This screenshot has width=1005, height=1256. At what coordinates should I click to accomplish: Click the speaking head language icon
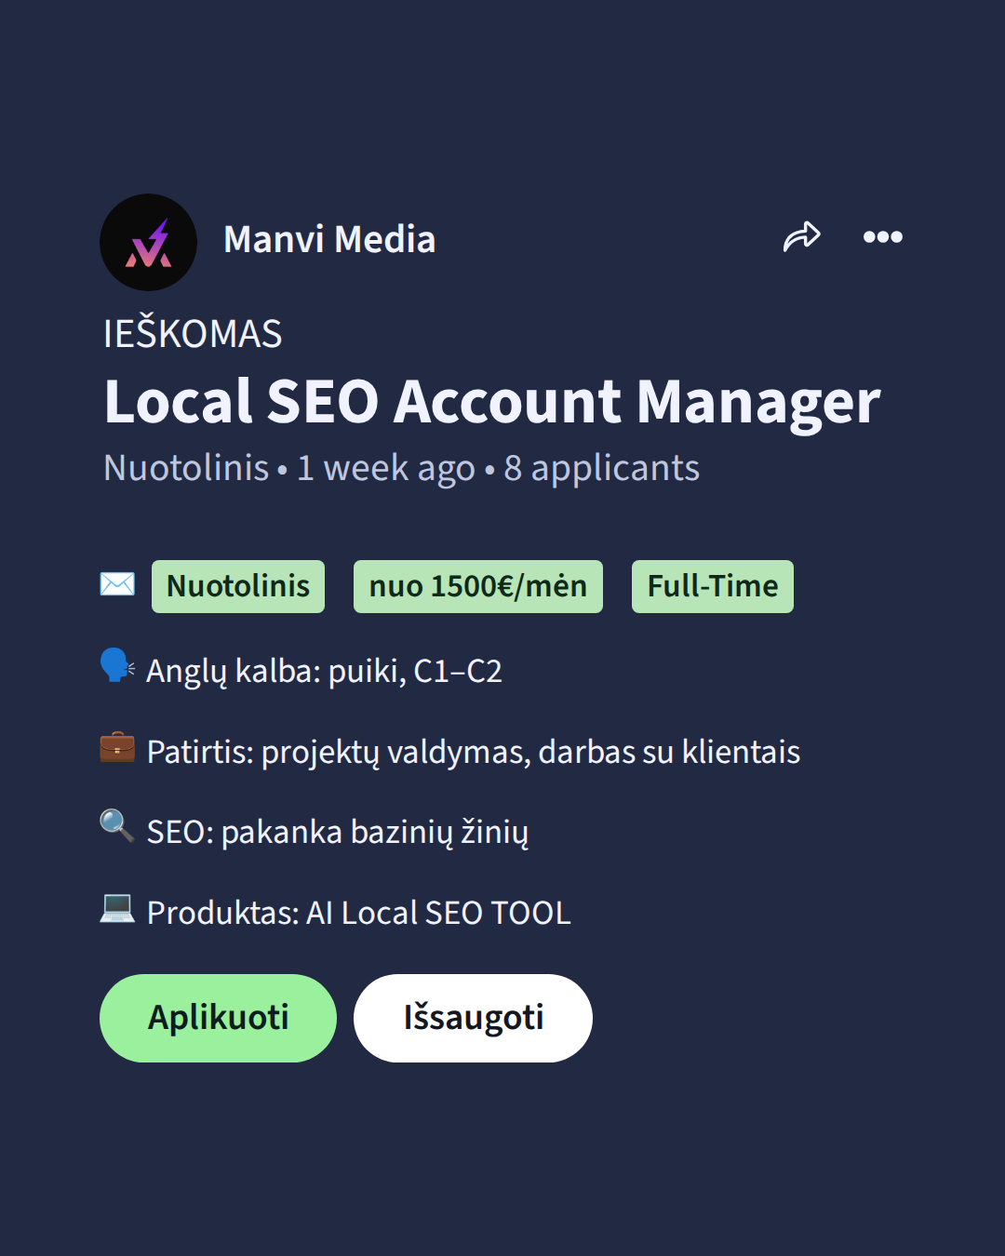(117, 666)
